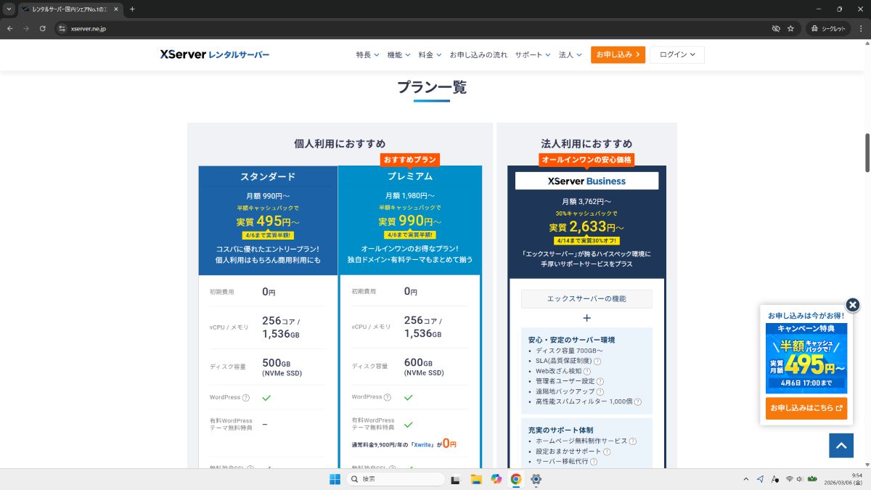Click WordPress help icon in スタンダード column
The image size is (871, 490).
(245, 398)
